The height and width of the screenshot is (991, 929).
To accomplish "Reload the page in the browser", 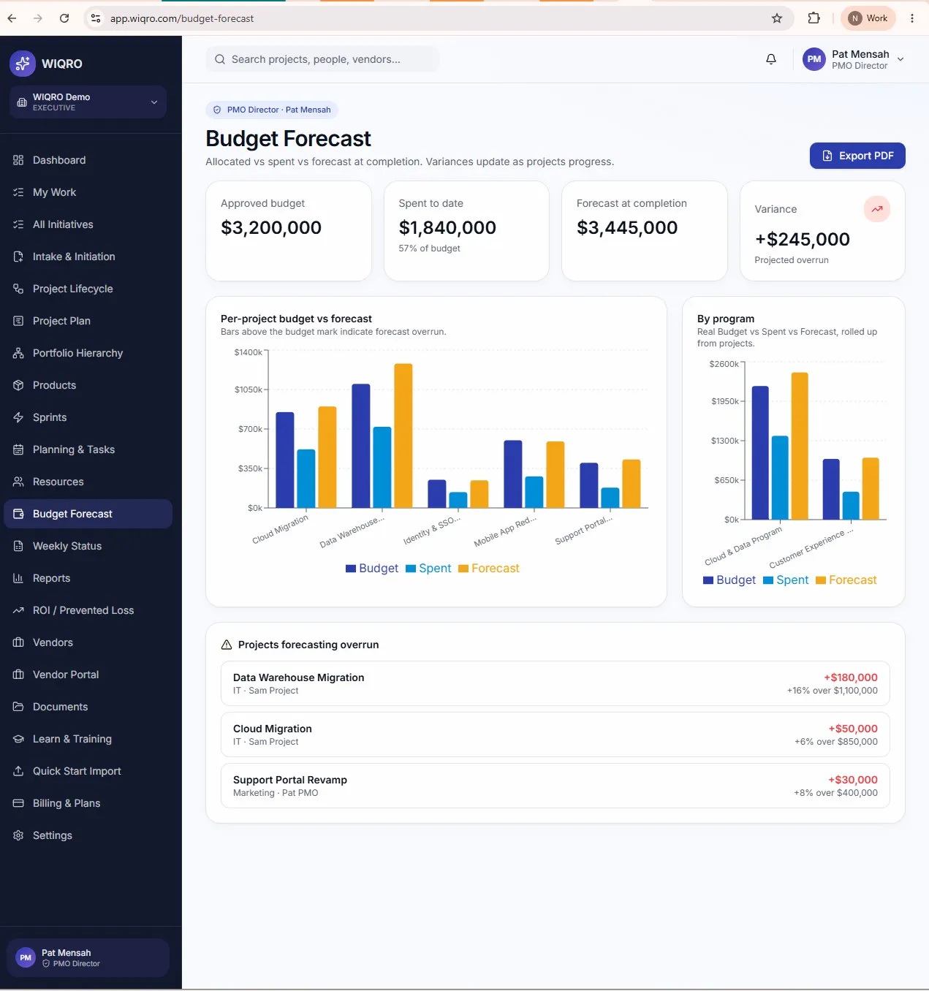I will (x=64, y=18).
